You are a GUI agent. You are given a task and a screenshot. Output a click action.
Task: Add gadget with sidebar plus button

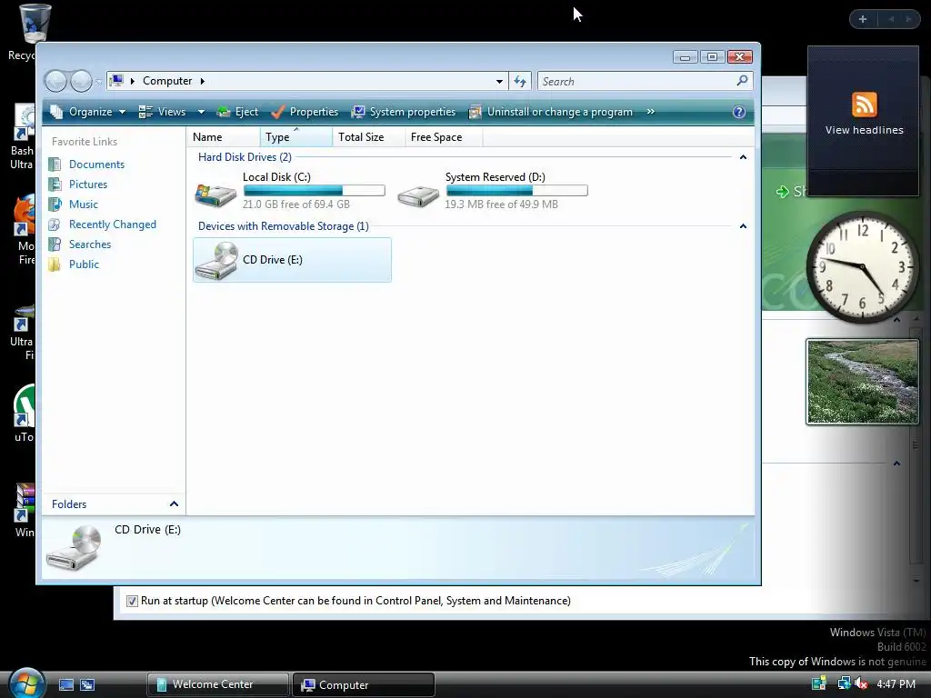863,19
